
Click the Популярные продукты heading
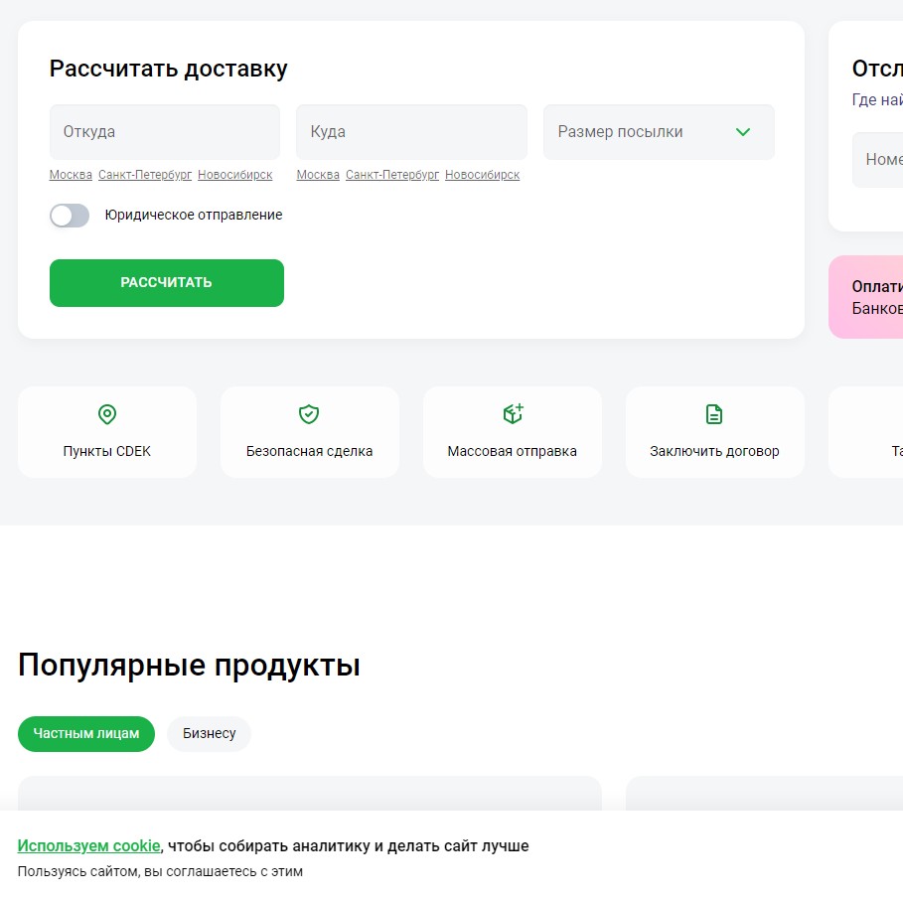189,666
